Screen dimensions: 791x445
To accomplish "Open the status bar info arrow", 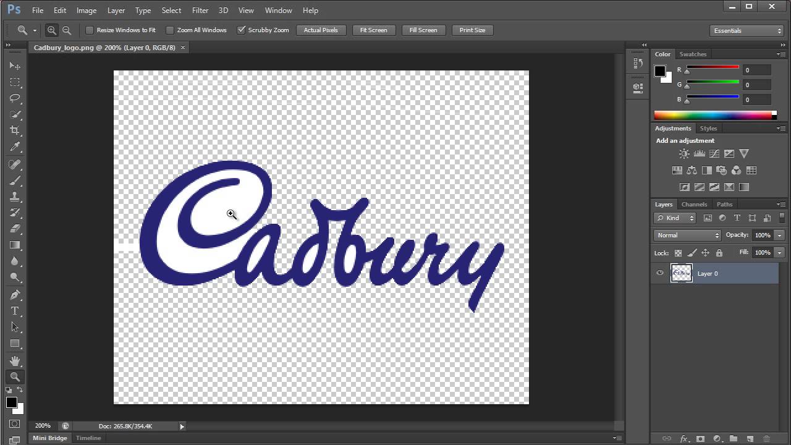I will pyautogui.click(x=182, y=426).
